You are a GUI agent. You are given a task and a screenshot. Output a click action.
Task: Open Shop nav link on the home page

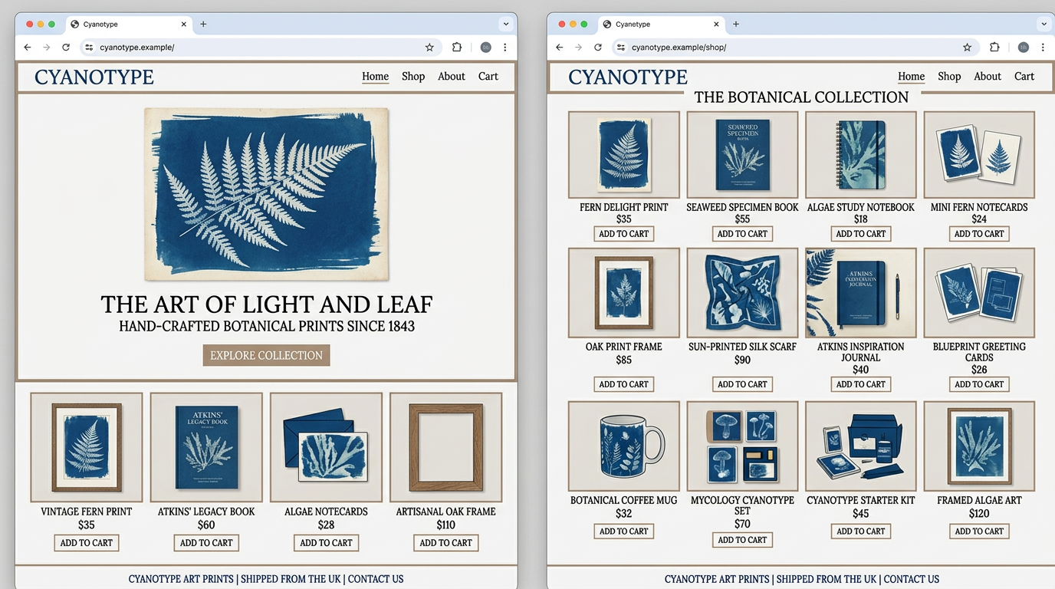[413, 77]
